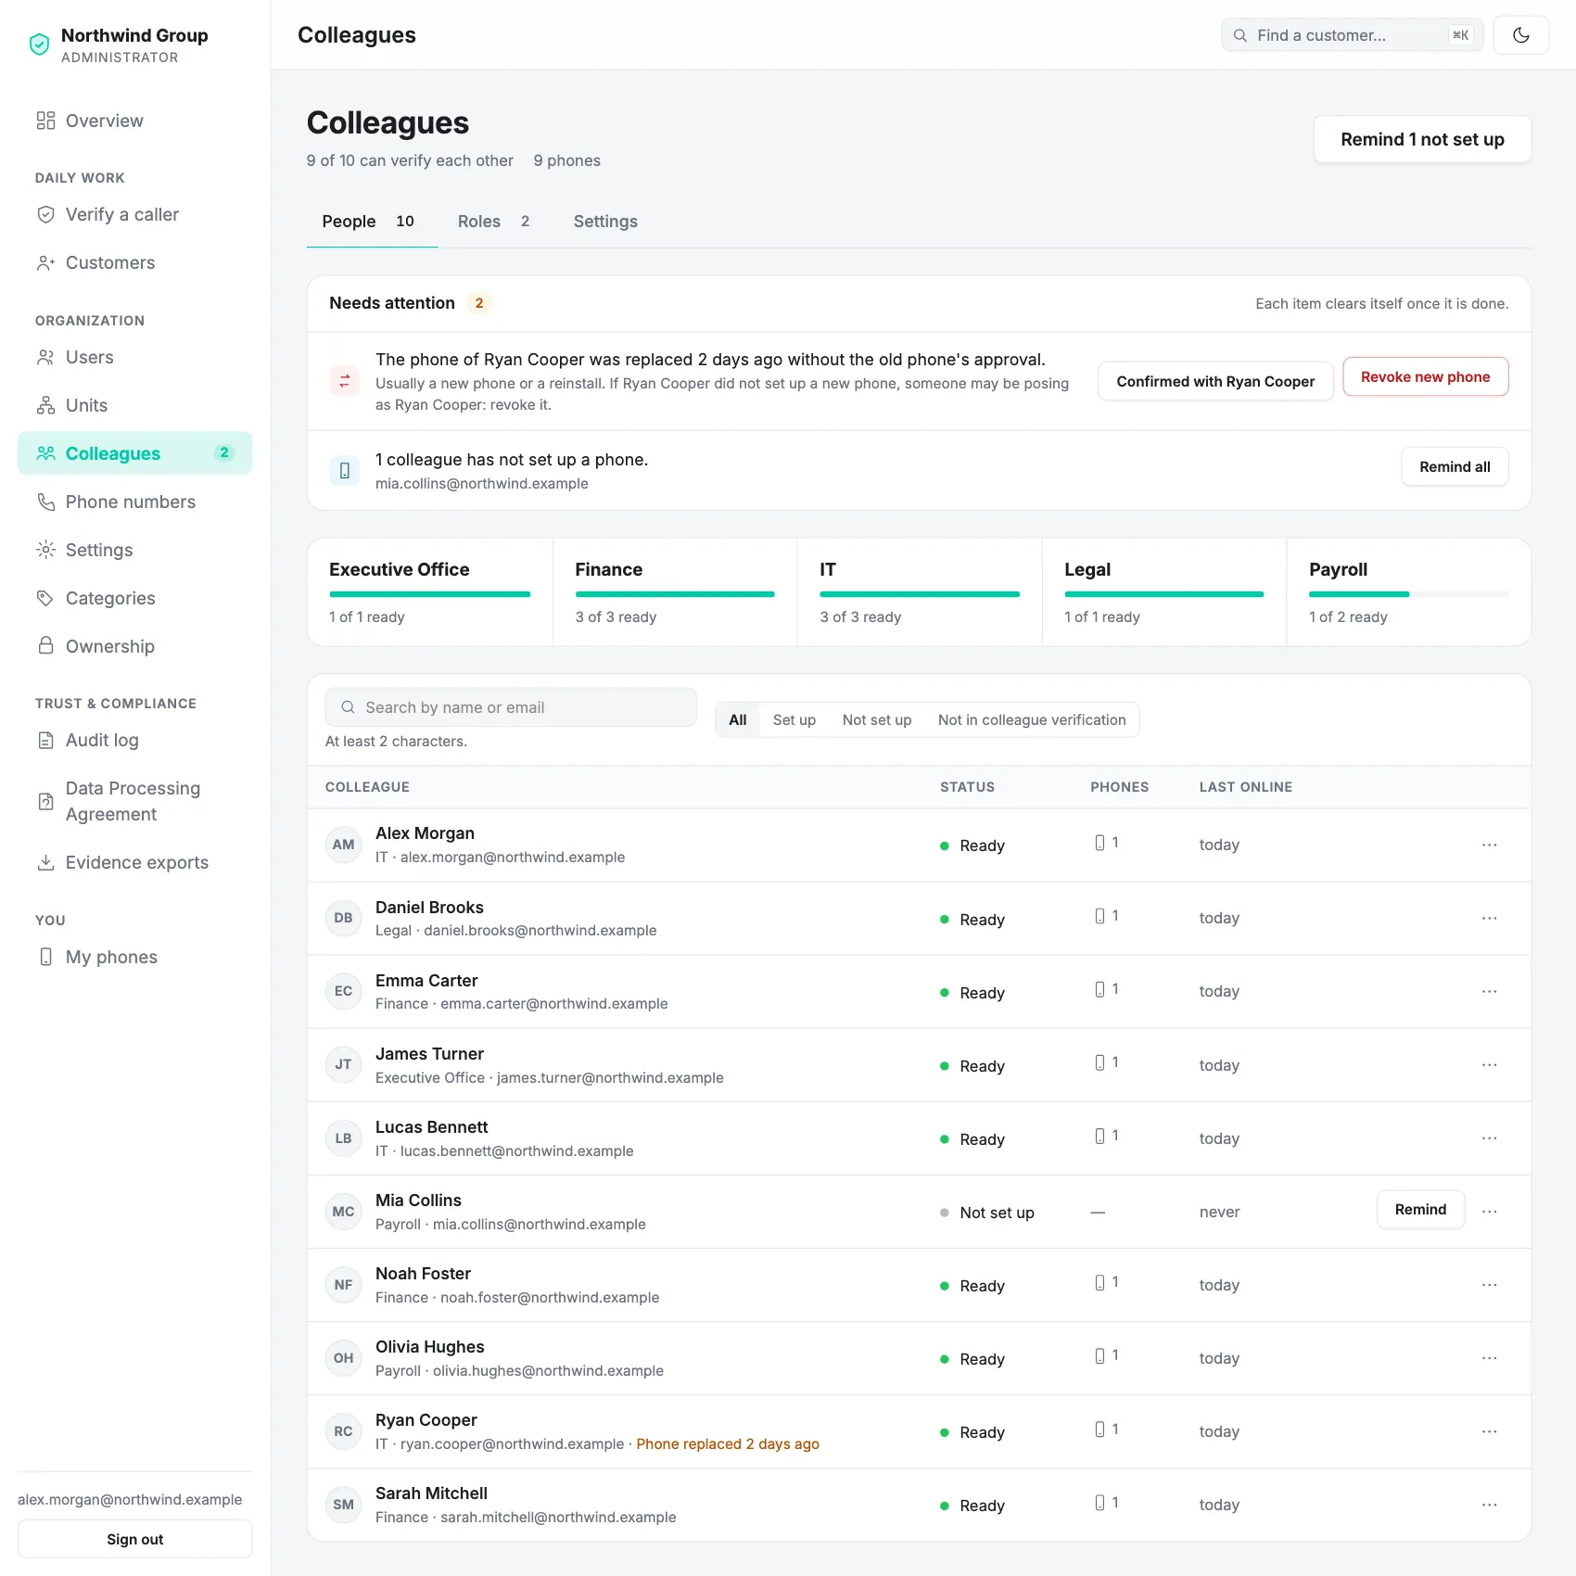This screenshot has height=1576, width=1576.
Task: Select Colleagues in the sidebar
Action: [135, 453]
